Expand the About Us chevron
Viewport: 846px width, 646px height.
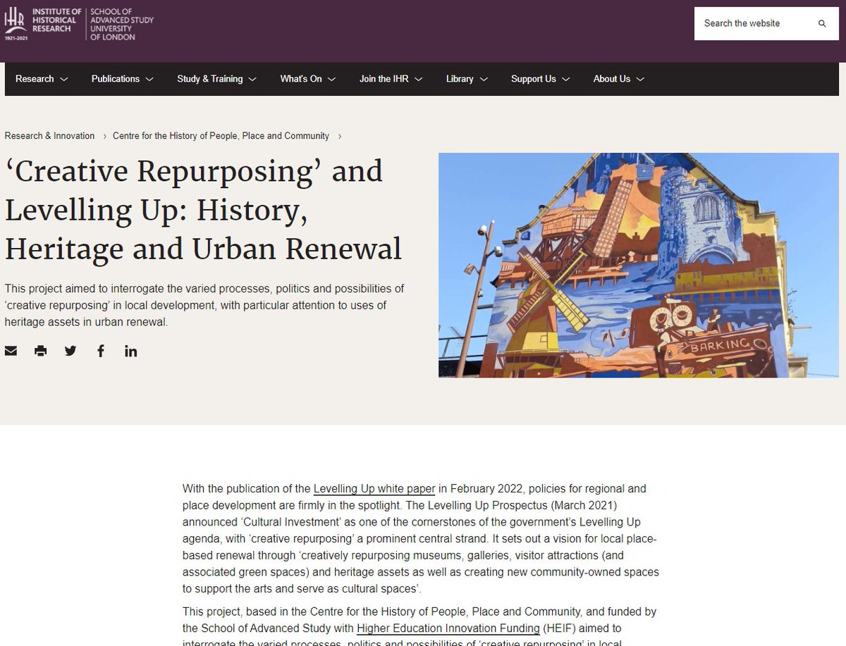(x=640, y=80)
